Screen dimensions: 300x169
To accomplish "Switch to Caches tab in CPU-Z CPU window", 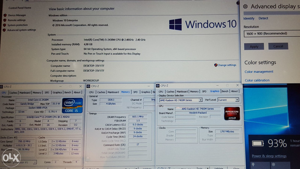I will 13,93.
